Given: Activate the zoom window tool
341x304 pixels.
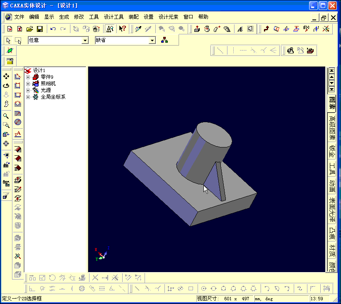Looking at the screenshot, I should [6, 125].
